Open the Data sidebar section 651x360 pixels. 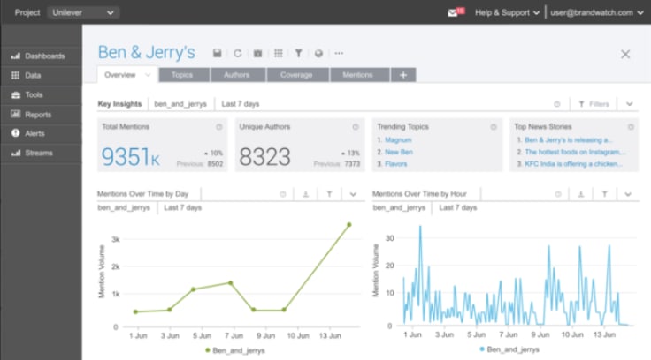[41, 75]
